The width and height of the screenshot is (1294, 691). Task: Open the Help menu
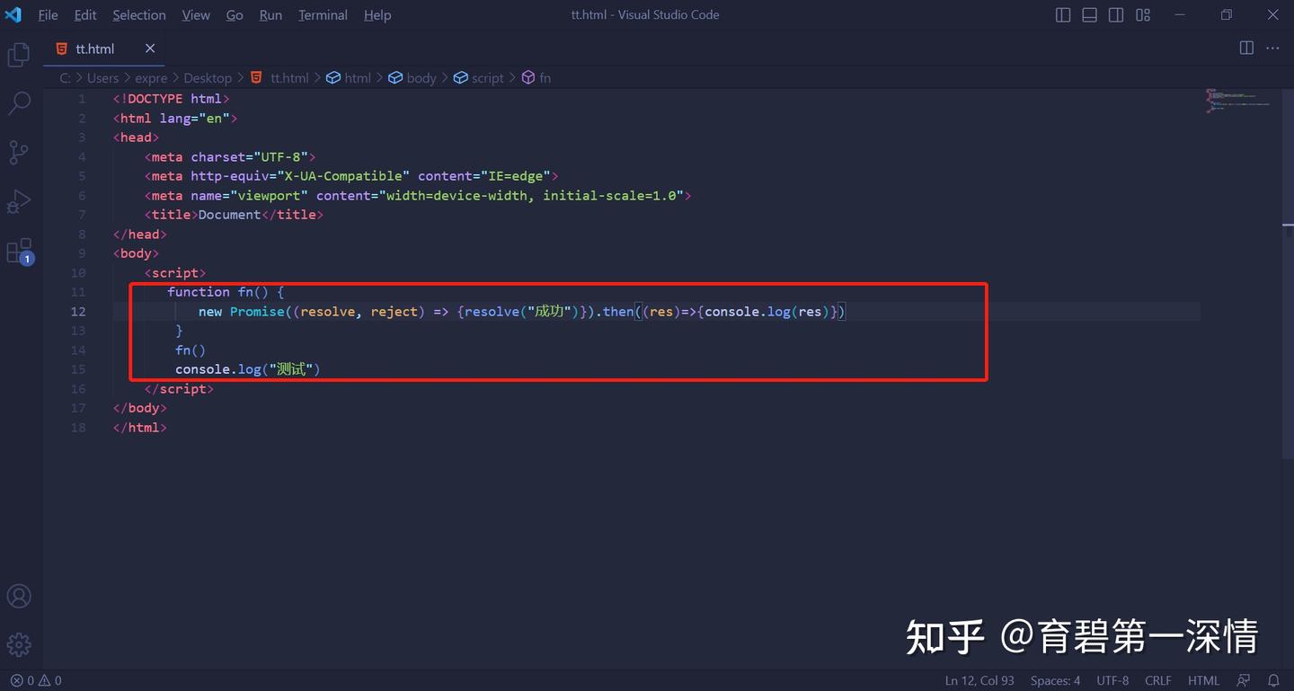click(377, 14)
